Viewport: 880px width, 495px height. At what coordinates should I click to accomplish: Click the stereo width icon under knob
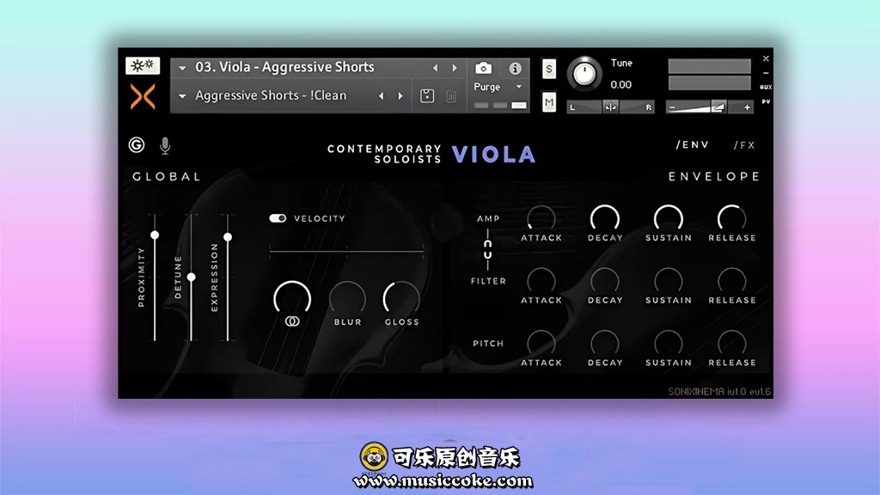(292, 321)
